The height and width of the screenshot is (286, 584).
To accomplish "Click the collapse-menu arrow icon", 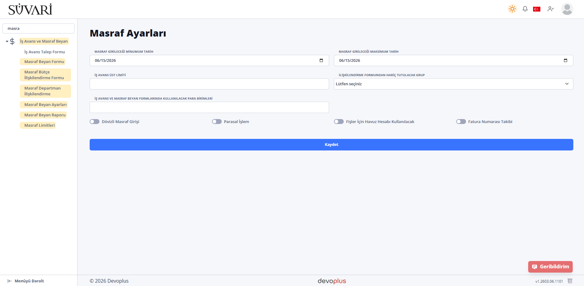I will click(9, 281).
